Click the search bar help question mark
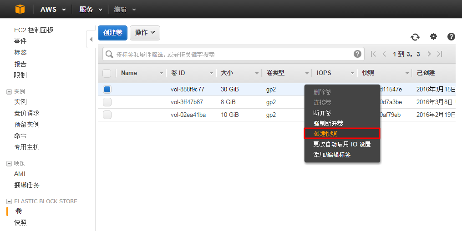 pyautogui.click(x=357, y=54)
